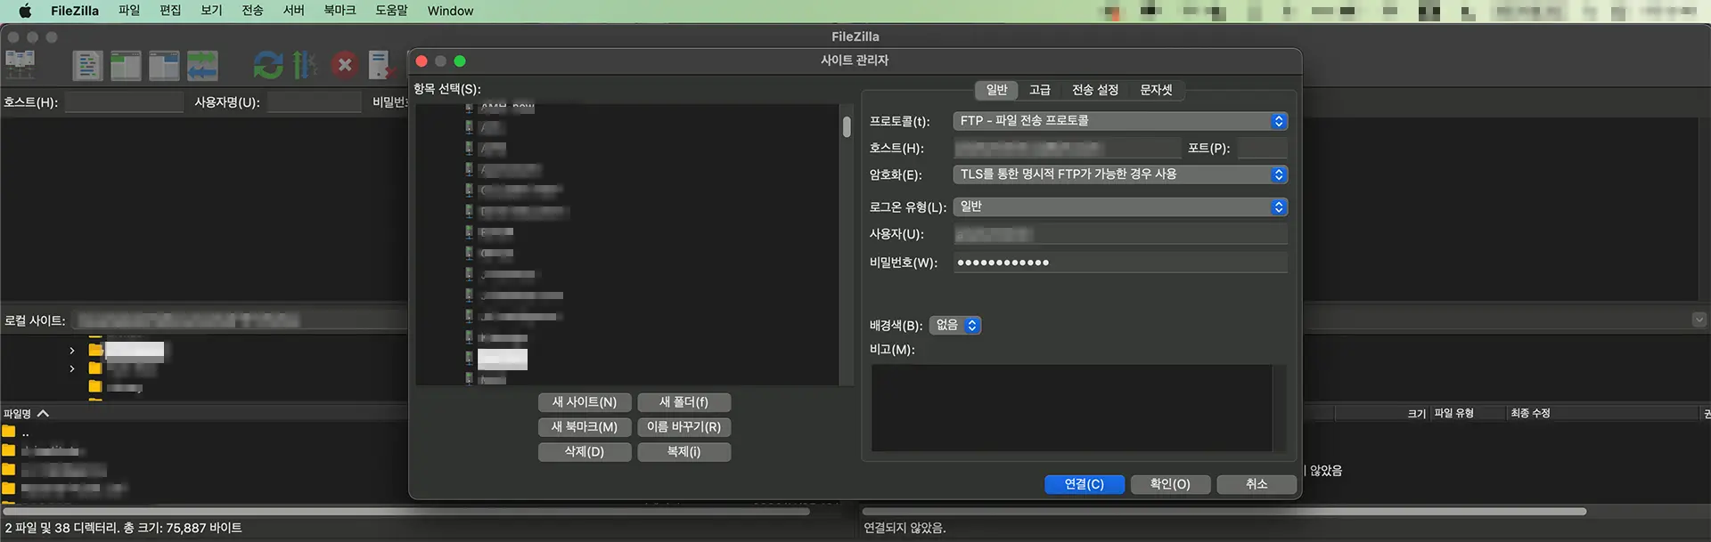Open the 로그온 유형 dropdown
The height and width of the screenshot is (542, 1711).
(x=1120, y=207)
